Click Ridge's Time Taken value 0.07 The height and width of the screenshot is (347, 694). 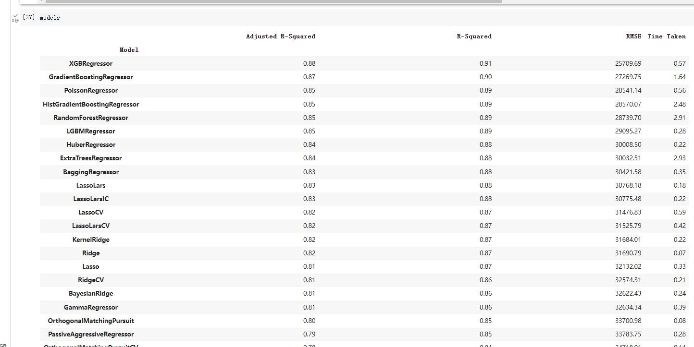pos(679,253)
